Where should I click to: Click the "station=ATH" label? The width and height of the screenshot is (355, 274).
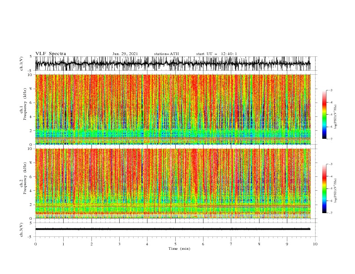click(166, 54)
